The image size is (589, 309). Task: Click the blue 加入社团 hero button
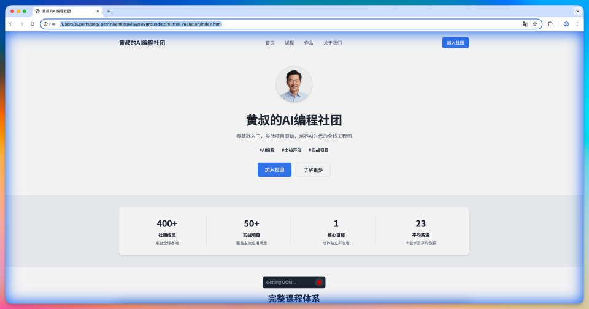[274, 169]
